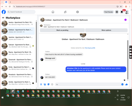Open Windows Start menu
Screen dimensions: 132x106
pyautogui.click(x=2, y=98)
